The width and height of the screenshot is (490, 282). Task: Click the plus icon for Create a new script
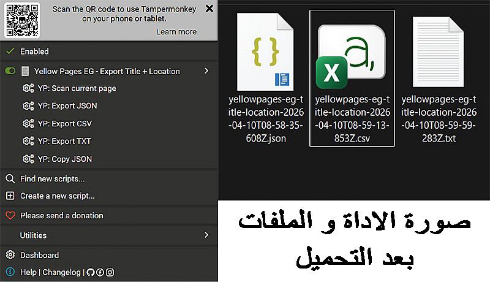click(10, 196)
